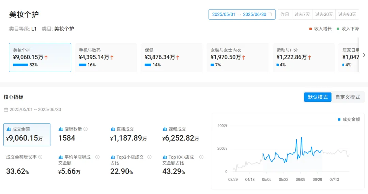The image size is (368, 194).
Task: Click calendar icon before 核心指标 date range
Action: pyautogui.click(x=6, y=109)
